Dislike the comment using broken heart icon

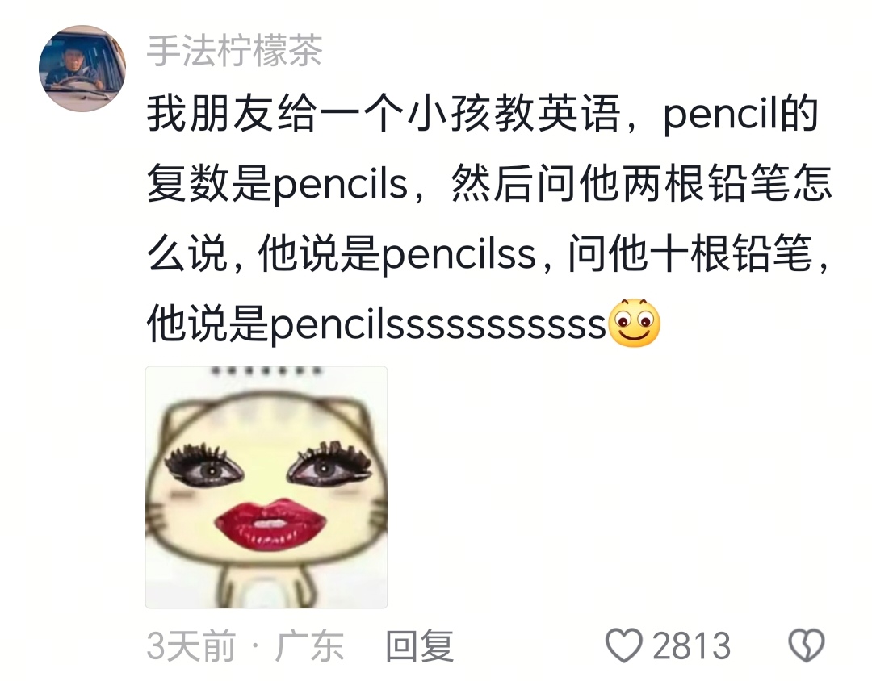[806, 645]
